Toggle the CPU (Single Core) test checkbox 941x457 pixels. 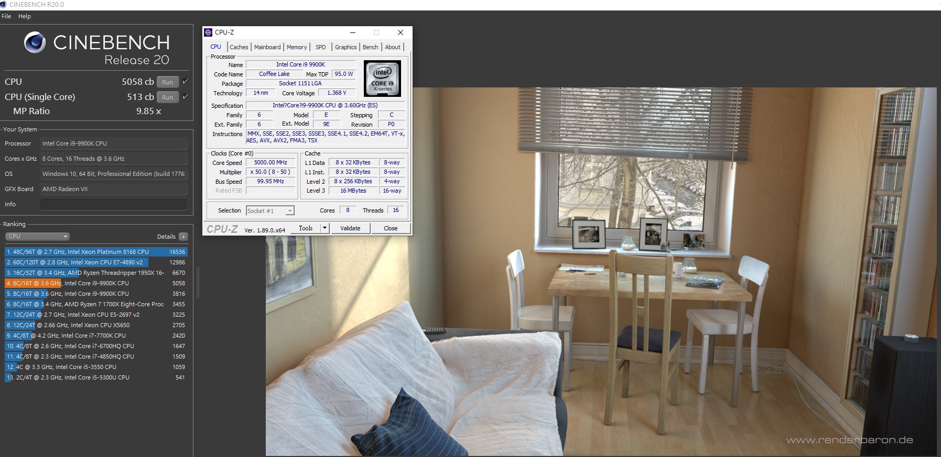click(x=185, y=97)
